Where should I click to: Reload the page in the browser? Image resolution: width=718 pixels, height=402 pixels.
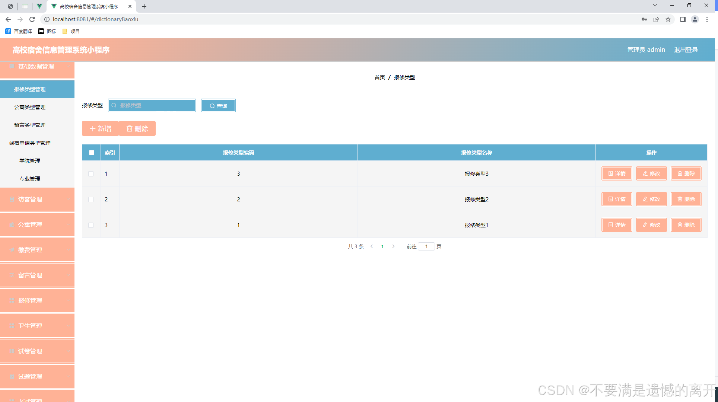[x=32, y=19]
